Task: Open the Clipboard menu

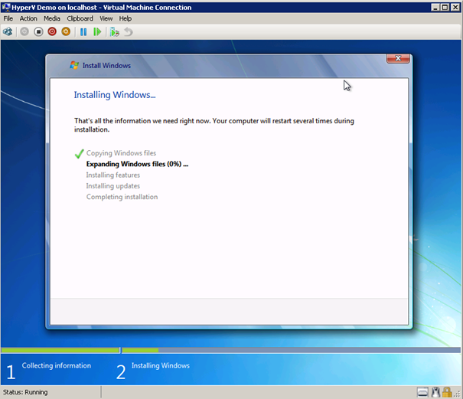Action: click(80, 18)
